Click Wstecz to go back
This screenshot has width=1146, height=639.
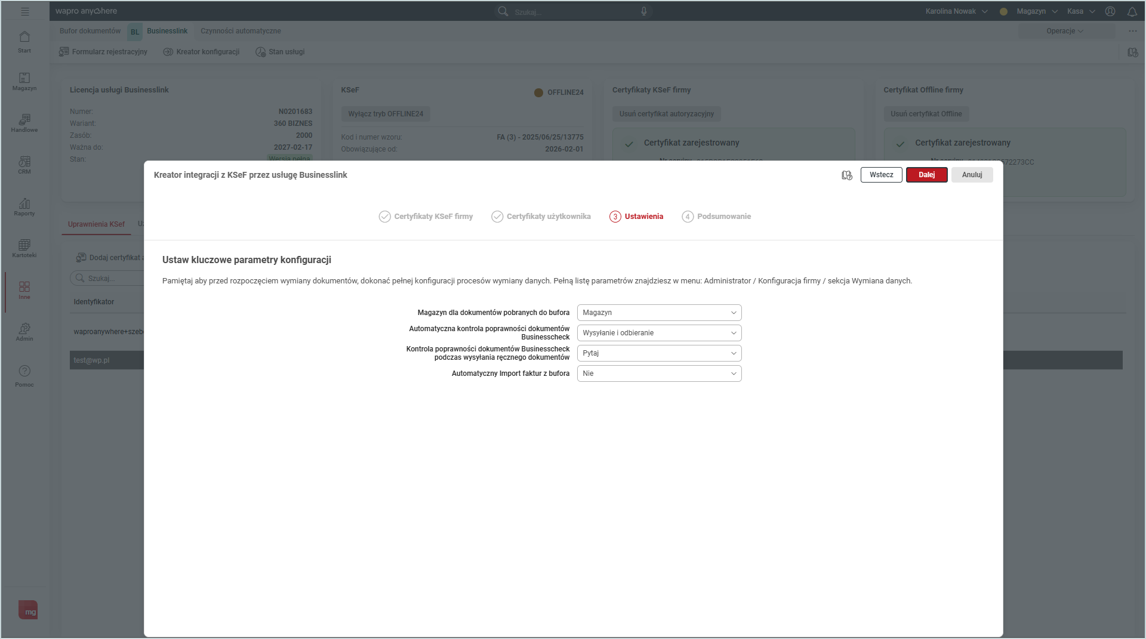pyautogui.click(x=881, y=175)
